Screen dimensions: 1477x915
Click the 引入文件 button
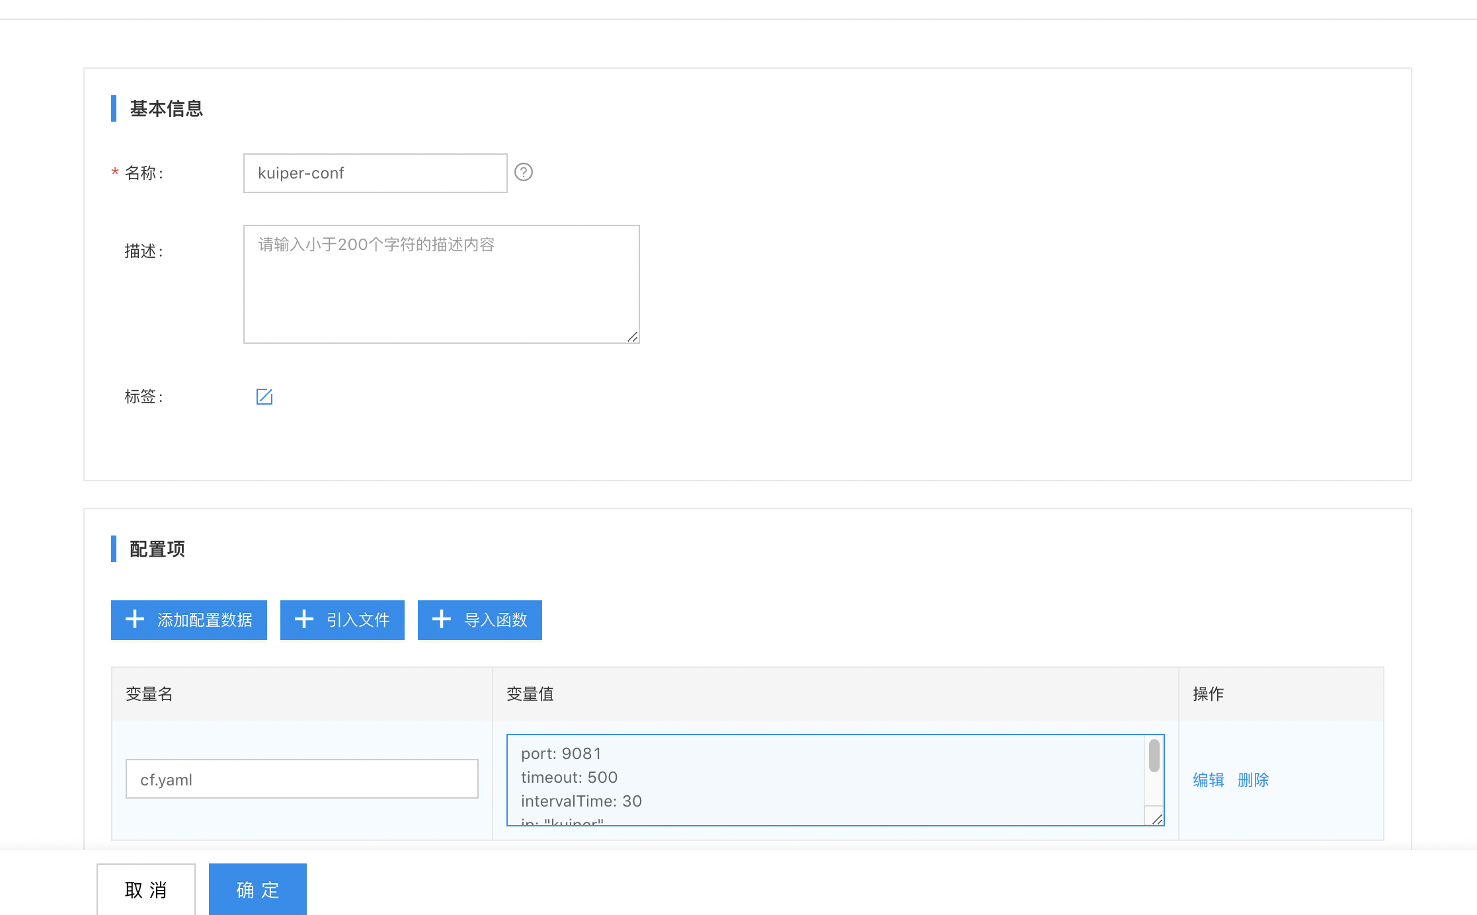[342, 620]
